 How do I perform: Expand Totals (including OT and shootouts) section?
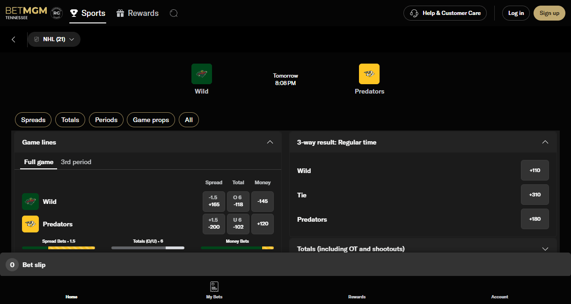[x=545, y=249]
